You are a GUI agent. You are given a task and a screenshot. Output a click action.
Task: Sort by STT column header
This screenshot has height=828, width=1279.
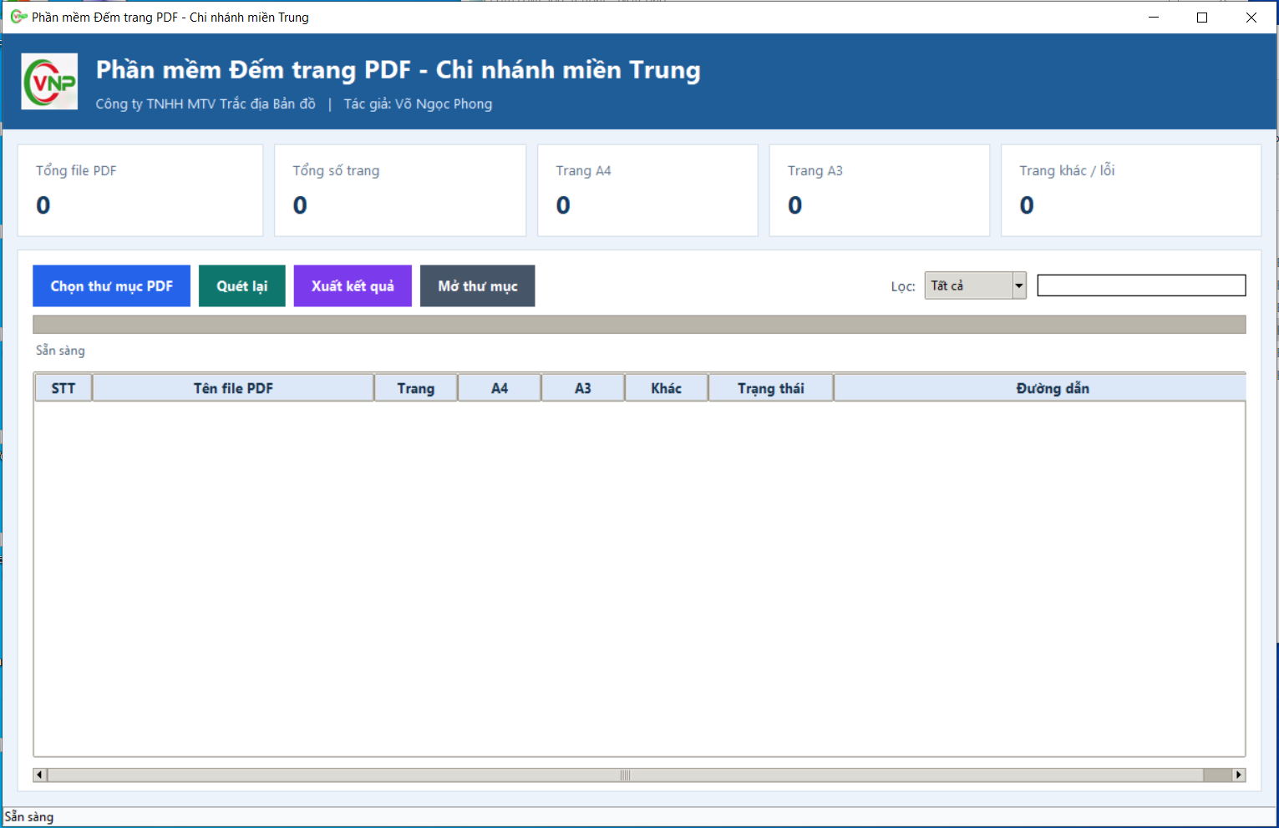tap(63, 388)
